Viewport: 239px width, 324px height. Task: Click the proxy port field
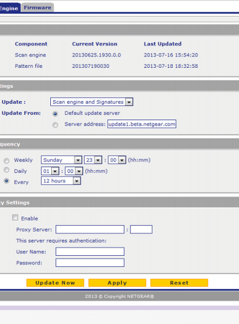(141, 230)
